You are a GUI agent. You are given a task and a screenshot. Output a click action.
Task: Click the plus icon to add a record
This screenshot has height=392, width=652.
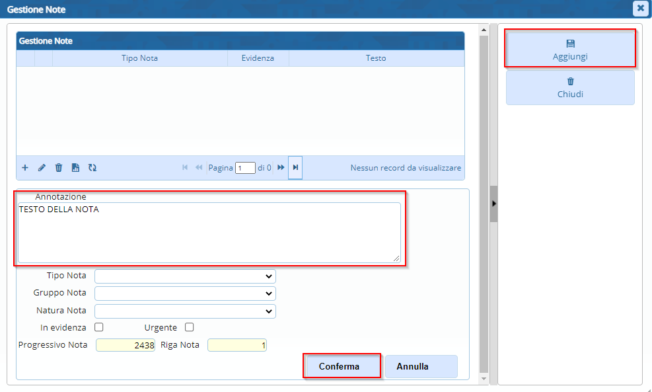[x=25, y=168]
